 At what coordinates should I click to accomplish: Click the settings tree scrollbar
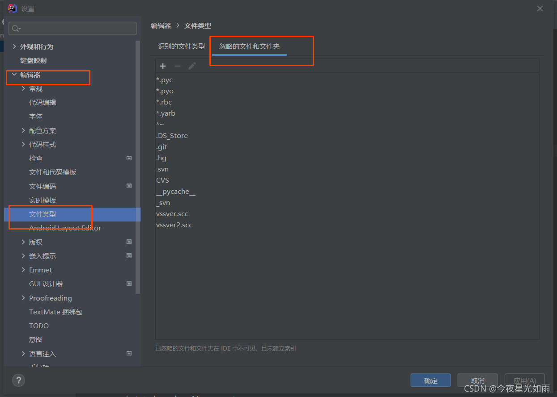(x=138, y=167)
